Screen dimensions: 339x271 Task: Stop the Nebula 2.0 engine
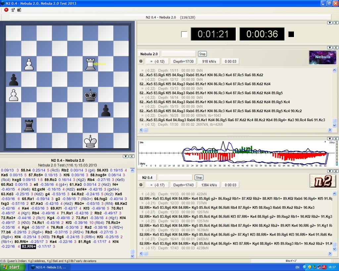202,54
